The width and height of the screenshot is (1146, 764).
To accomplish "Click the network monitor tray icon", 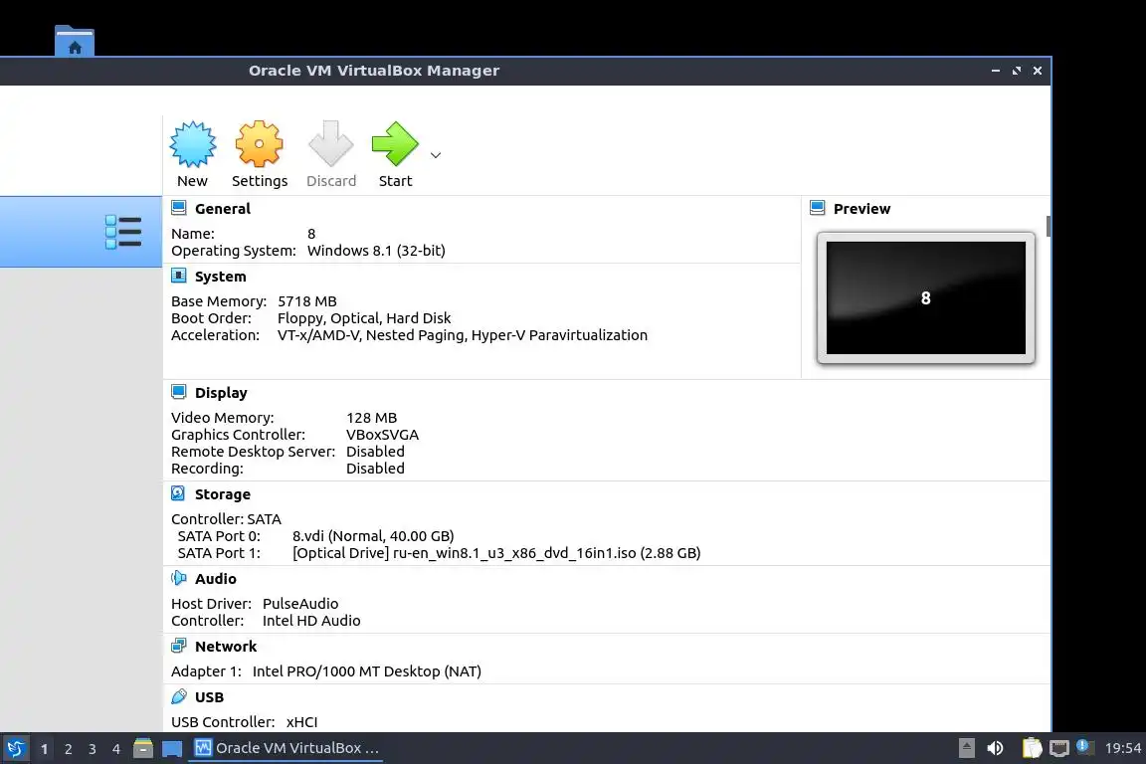I will point(1058,748).
